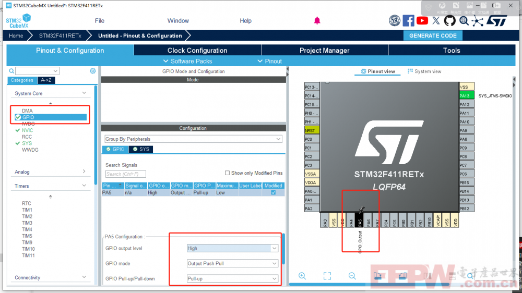Expand the Pinout dropdown menu
The image size is (522, 293).
(270, 61)
